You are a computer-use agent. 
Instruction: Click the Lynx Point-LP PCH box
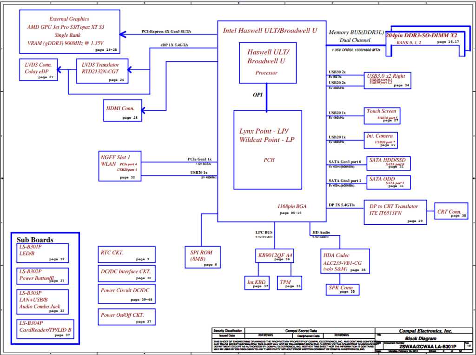coord(268,150)
